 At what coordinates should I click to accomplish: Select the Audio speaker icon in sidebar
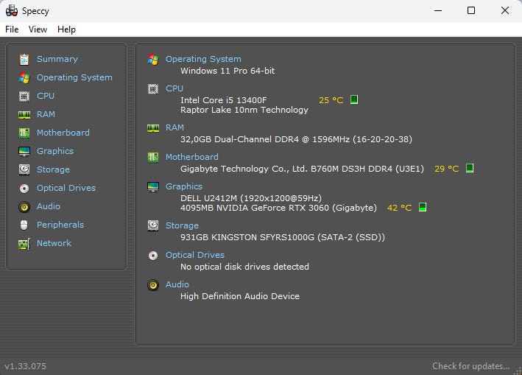click(24, 206)
